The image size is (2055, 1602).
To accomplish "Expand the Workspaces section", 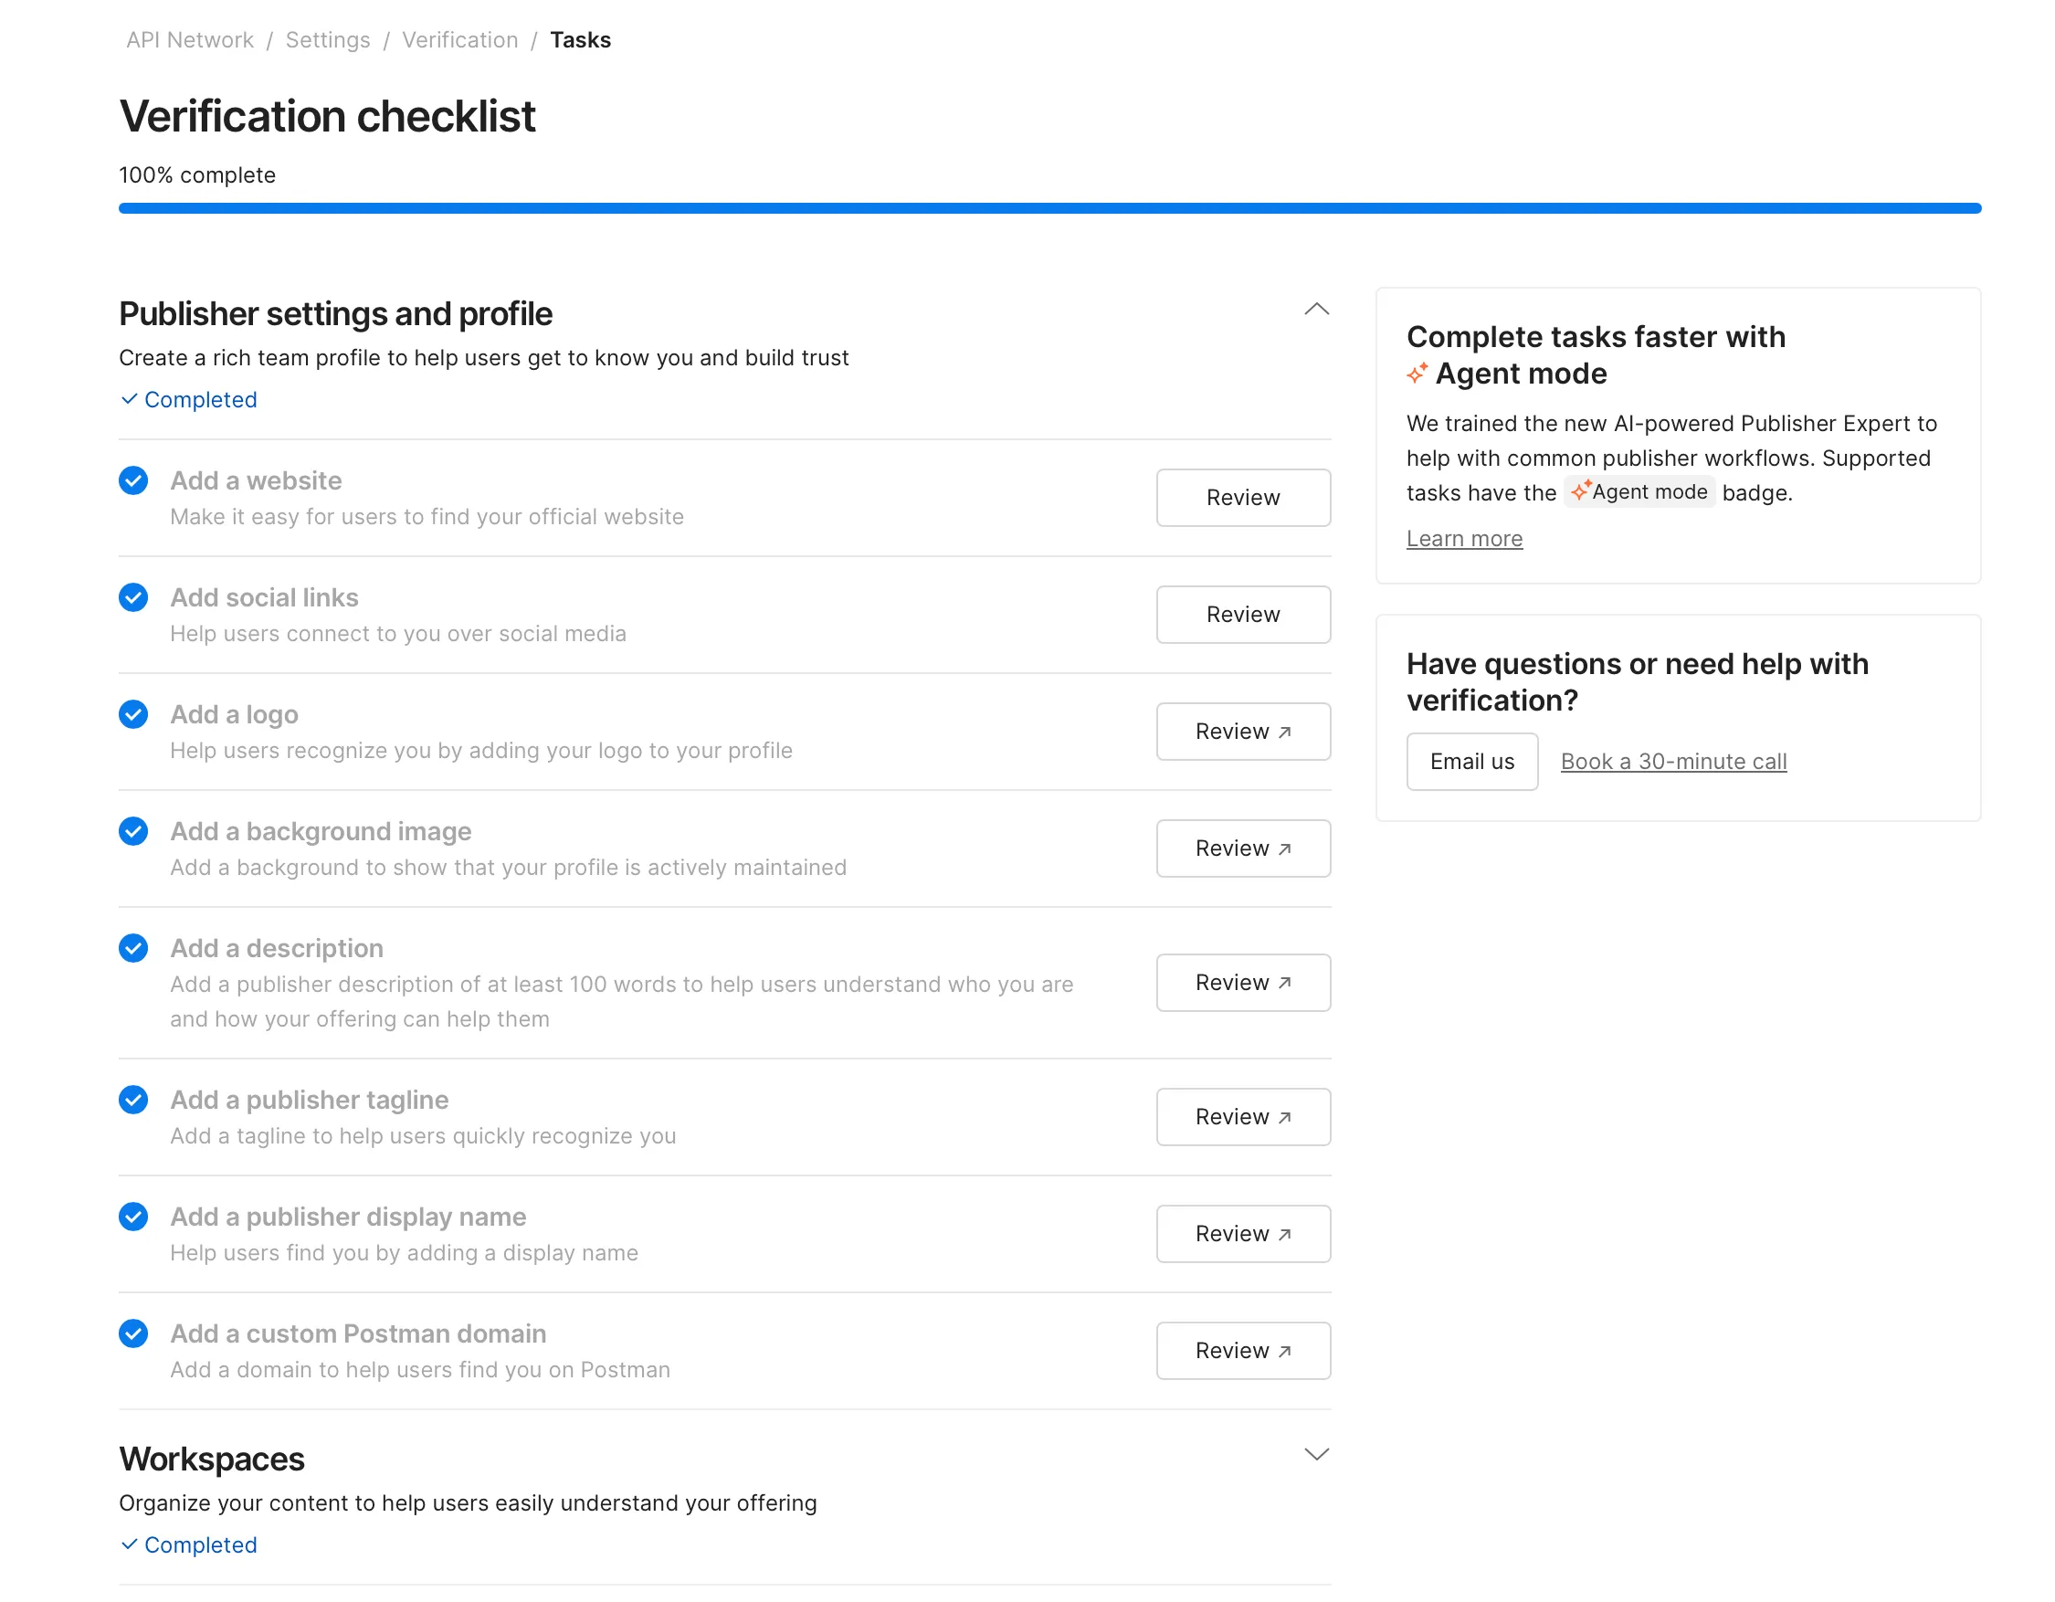I will point(1315,1453).
